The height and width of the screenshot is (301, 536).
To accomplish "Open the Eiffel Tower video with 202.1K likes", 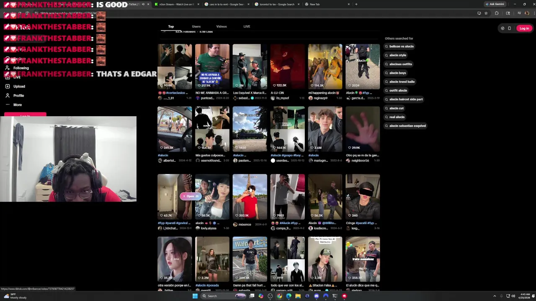I will (x=250, y=196).
